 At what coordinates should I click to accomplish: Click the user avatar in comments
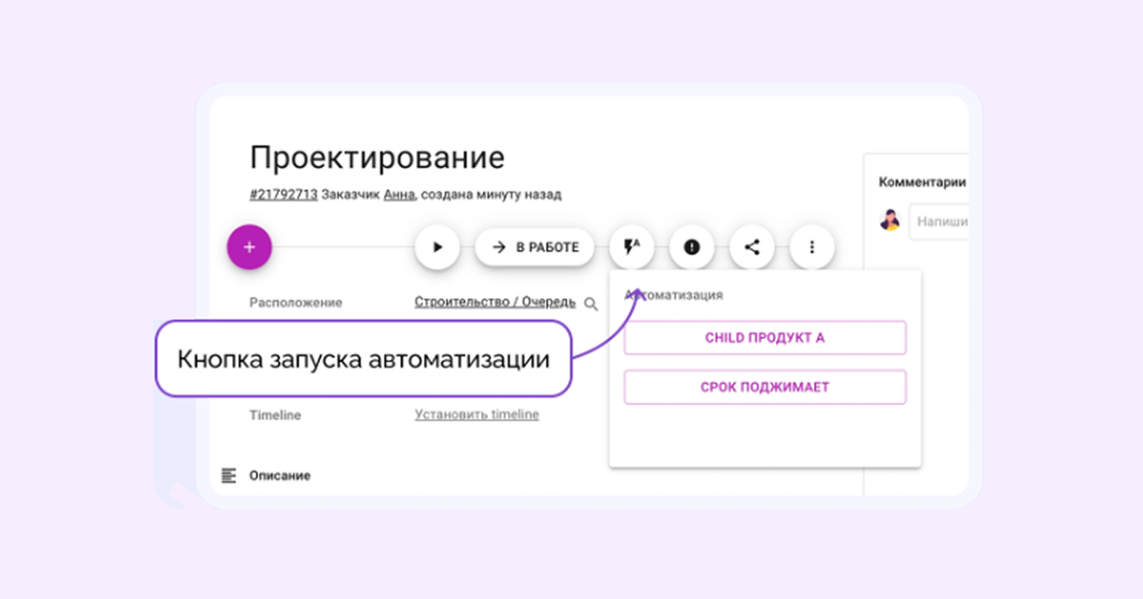pos(890,220)
